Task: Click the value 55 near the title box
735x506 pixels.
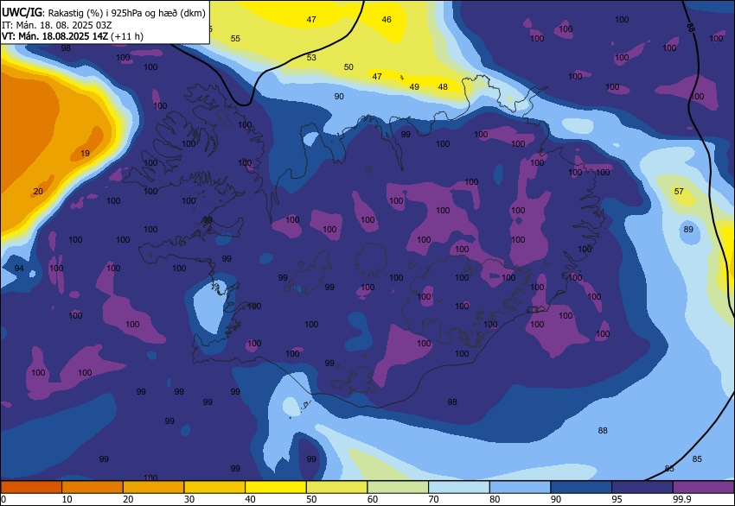Action: (235, 38)
